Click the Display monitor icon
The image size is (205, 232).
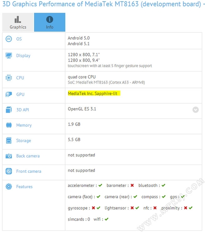pyautogui.click(x=9, y=56)
